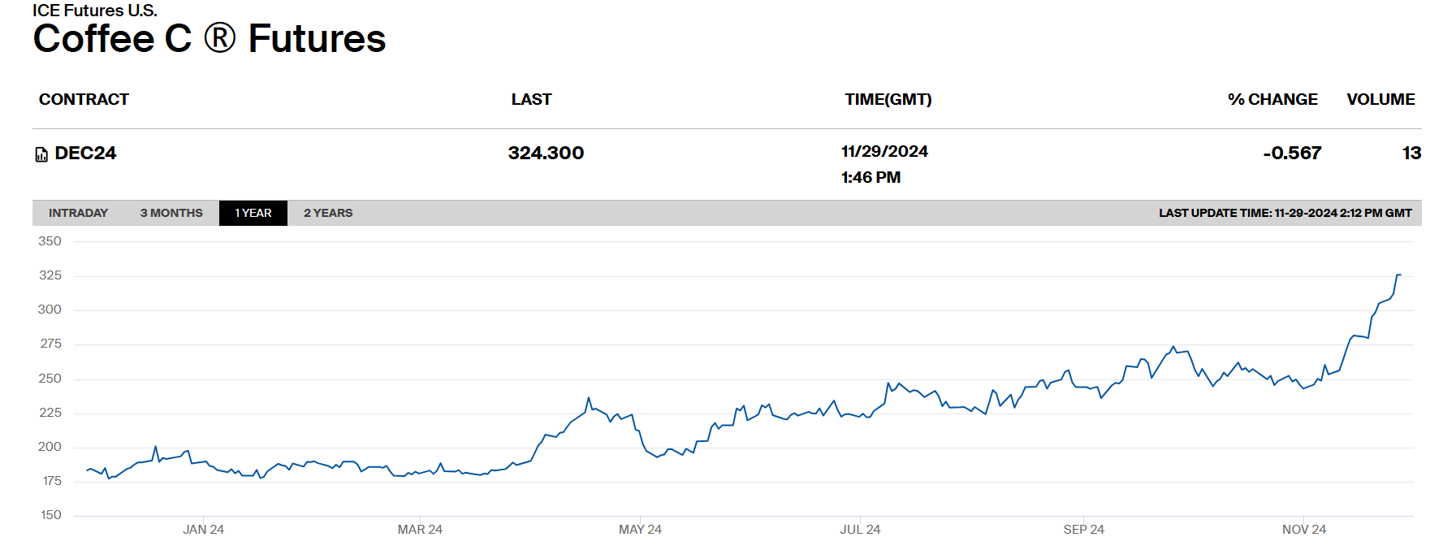Image resolution: width=1456 pixels, height=550 pixels.
Task: Click the Coffee C Futures heading
Action: (210, 39)
